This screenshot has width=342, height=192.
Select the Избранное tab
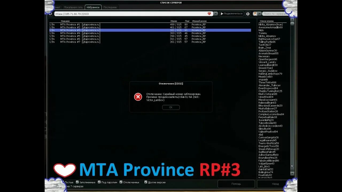[x=93, y=7]
